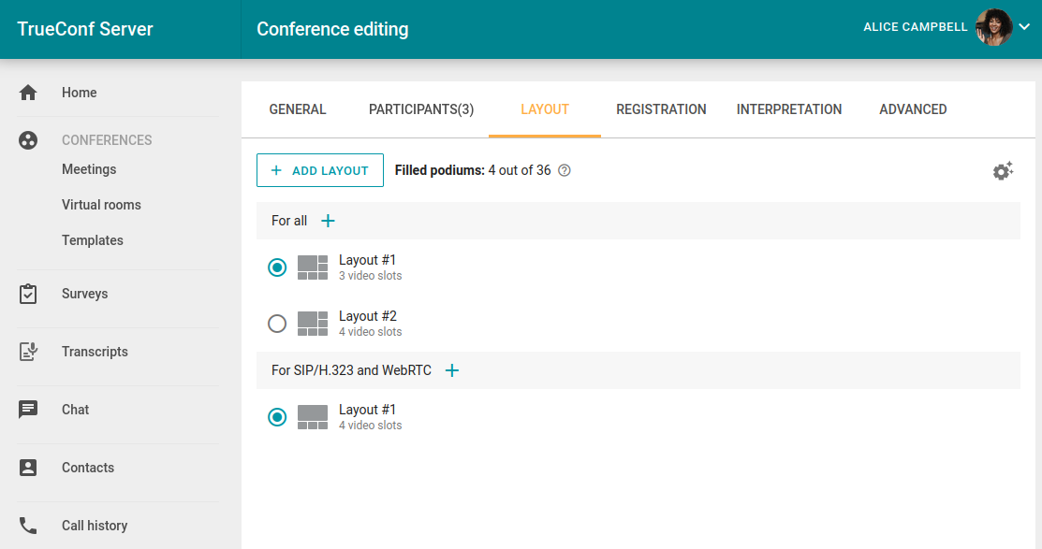Click help icon beside Filled podiums
The image size is (1042, 549).
565,171
